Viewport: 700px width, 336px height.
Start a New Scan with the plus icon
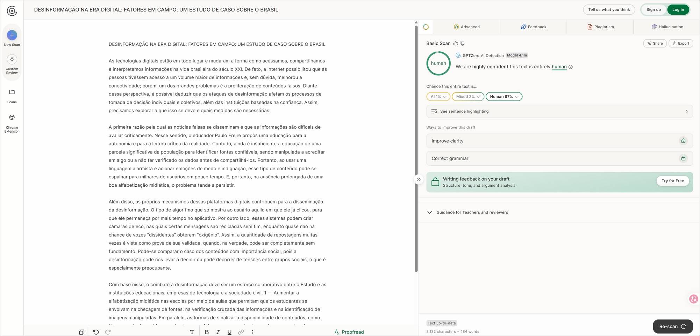(12, 35)
